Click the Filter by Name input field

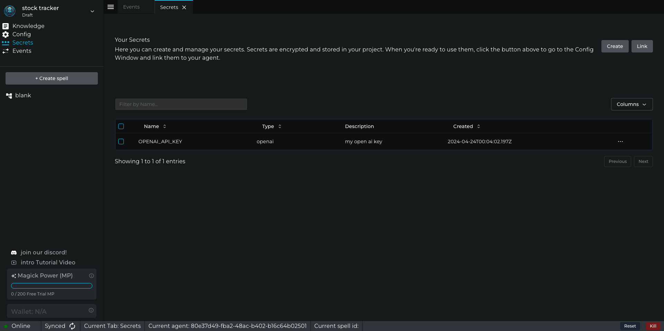coord(181,104)
